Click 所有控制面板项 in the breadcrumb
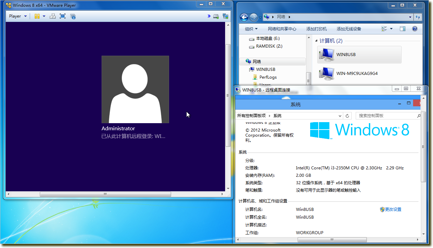The height and width of the screenshot is (248, 433). pyautogui.click(x=251, y=116)
